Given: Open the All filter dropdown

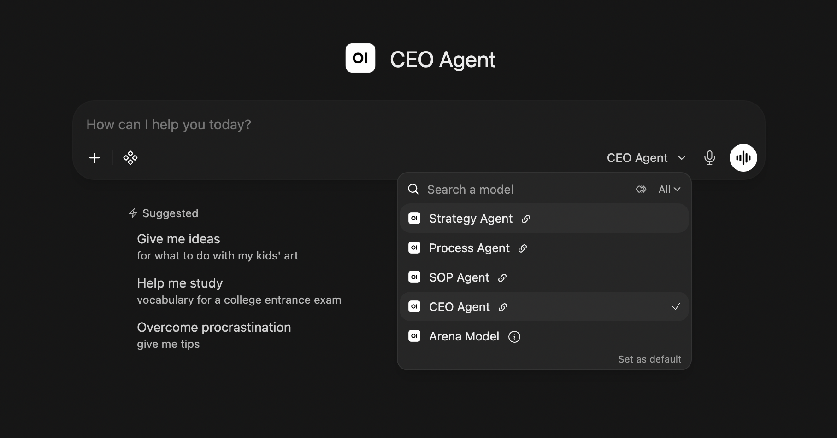Looking at the screenshot, I should point(669,189).
